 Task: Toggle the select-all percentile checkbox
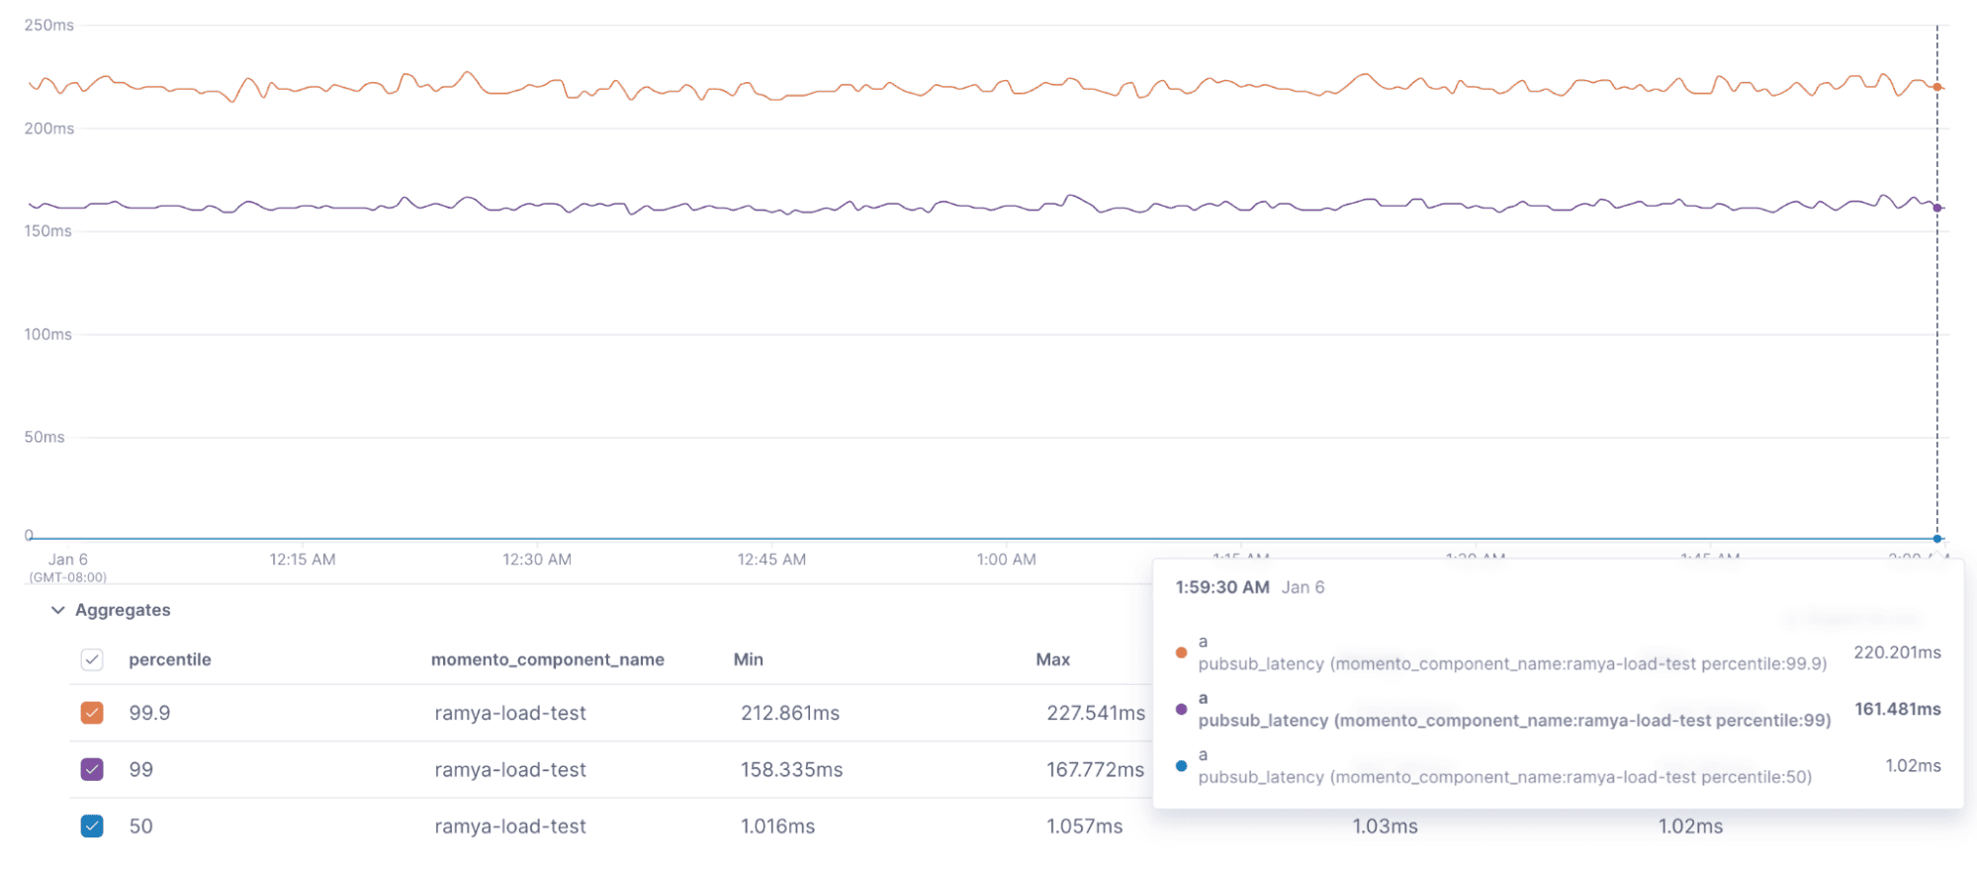pyautogui.click(x=92, y=659)
